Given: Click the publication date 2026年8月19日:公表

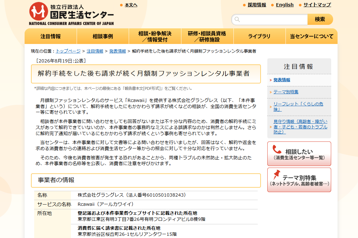Looking at the screenshot, I should [61, 61].
